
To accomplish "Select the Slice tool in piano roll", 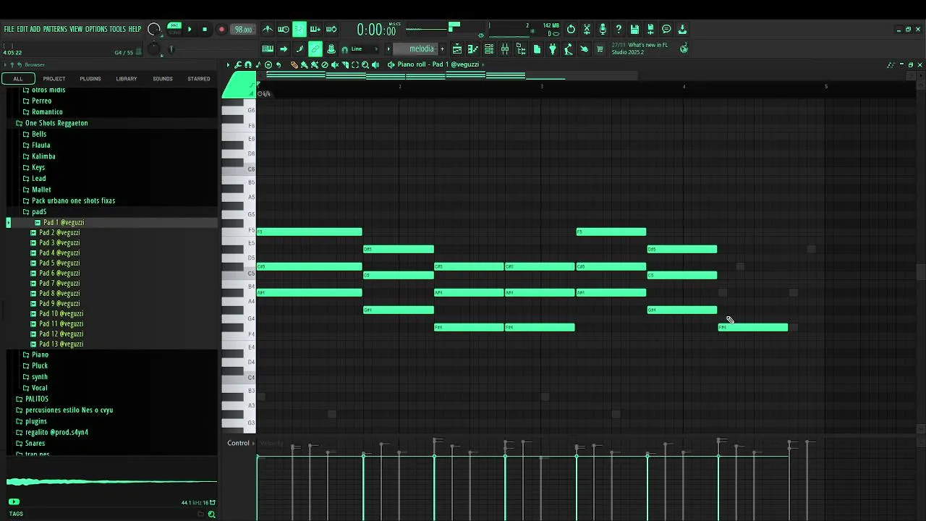I will [x=345, y=64].
